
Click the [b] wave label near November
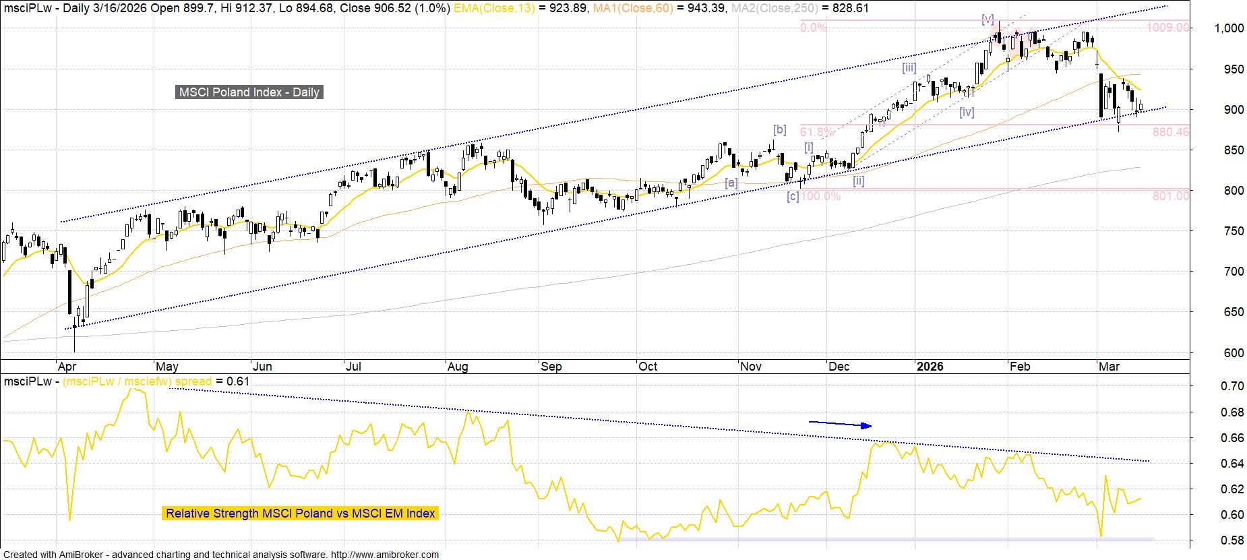coord(780,129)
